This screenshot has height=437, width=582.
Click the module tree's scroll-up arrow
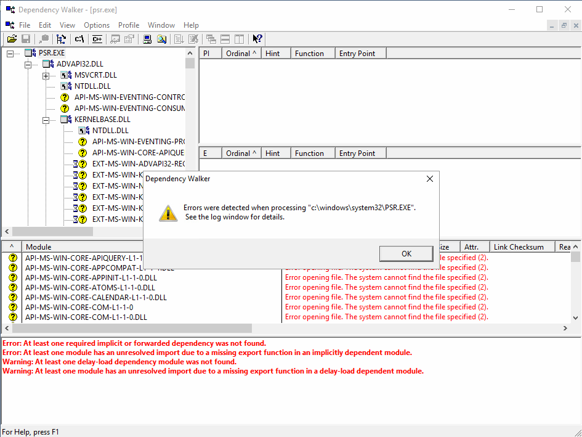click(190, 53)
